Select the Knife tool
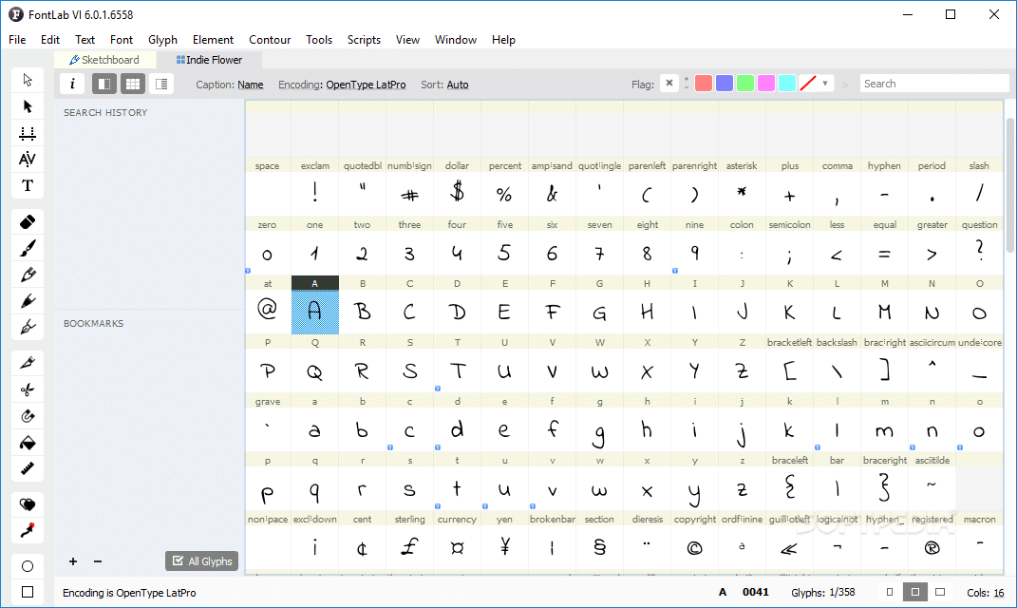Screen dimensions: 1017x608 tap(28, 363)
